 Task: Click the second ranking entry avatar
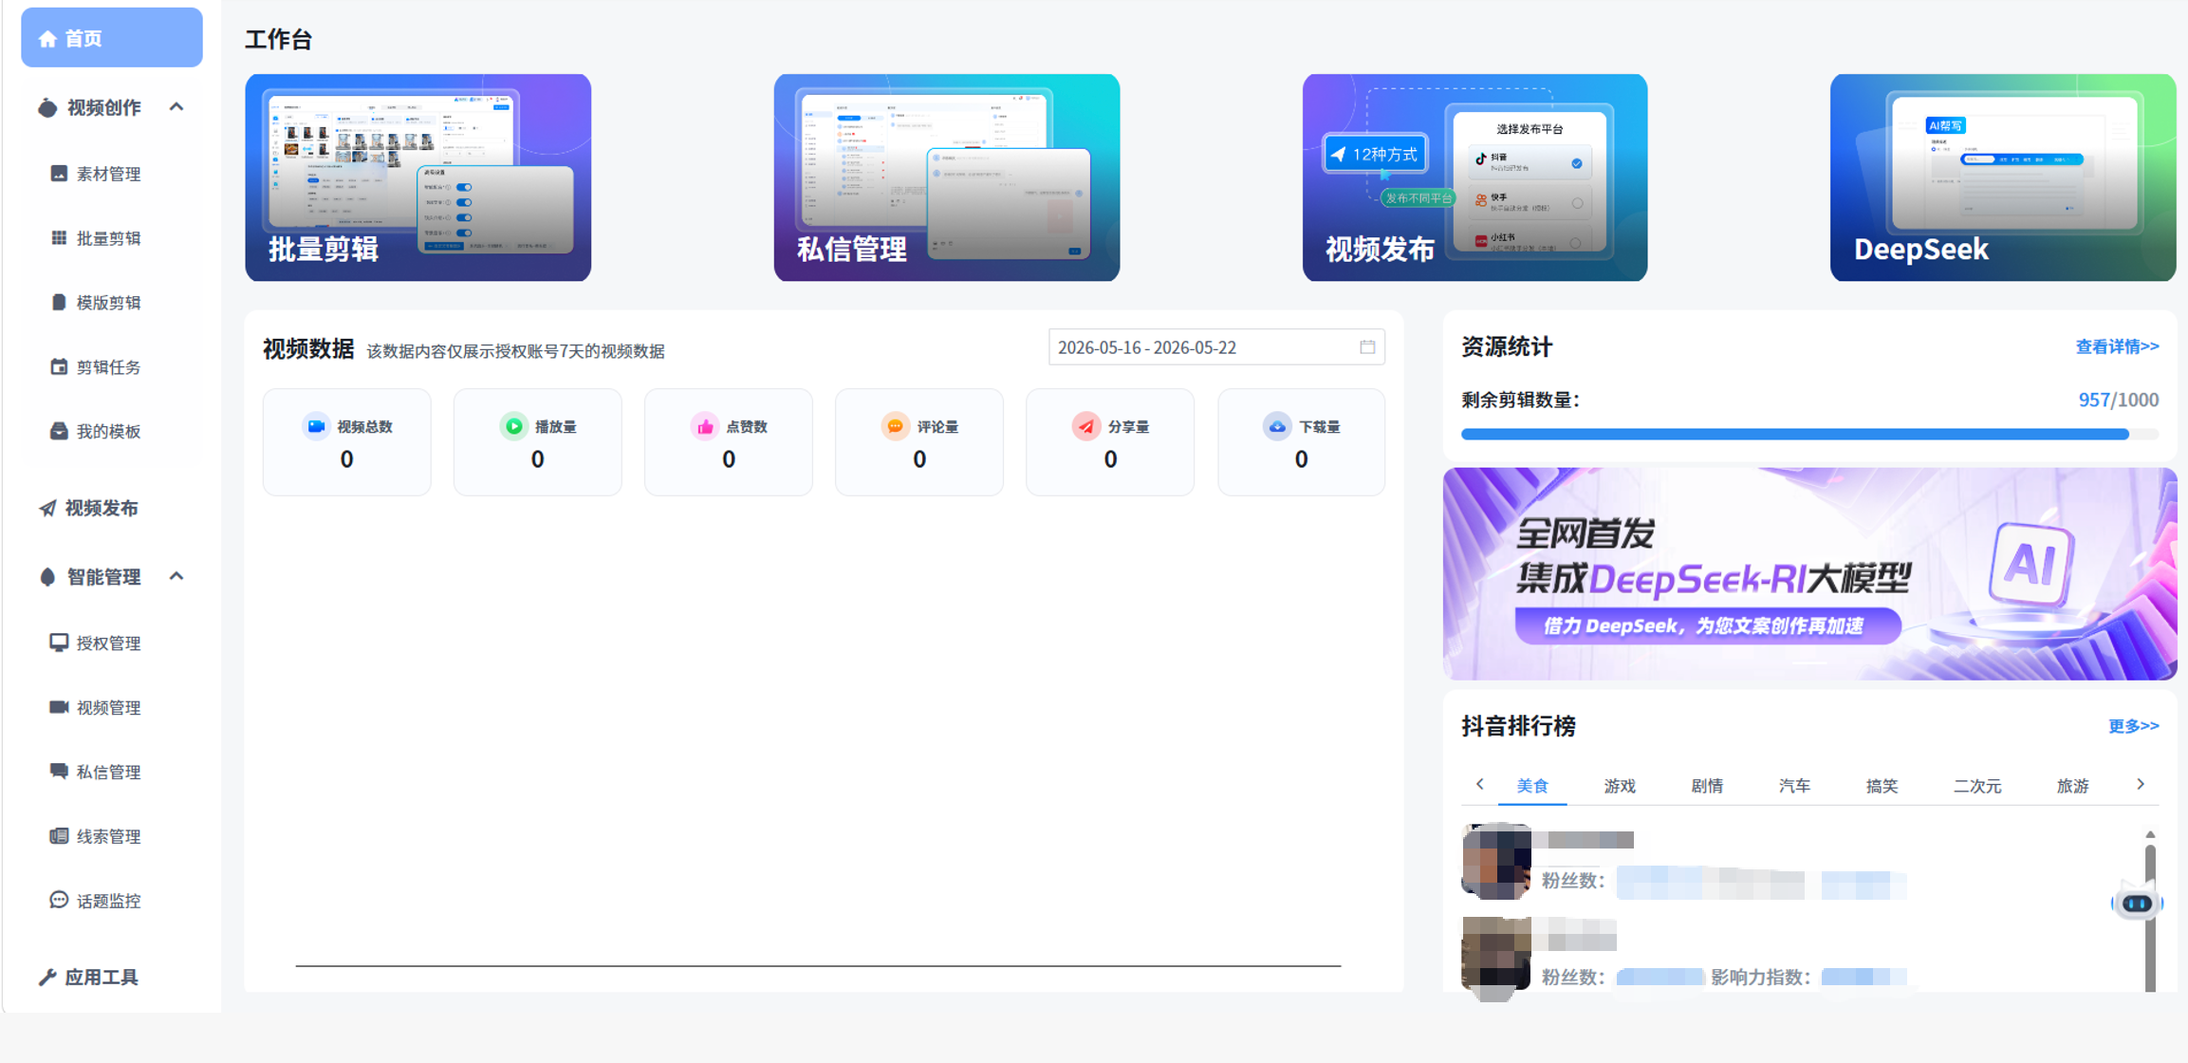point(1496,955)
